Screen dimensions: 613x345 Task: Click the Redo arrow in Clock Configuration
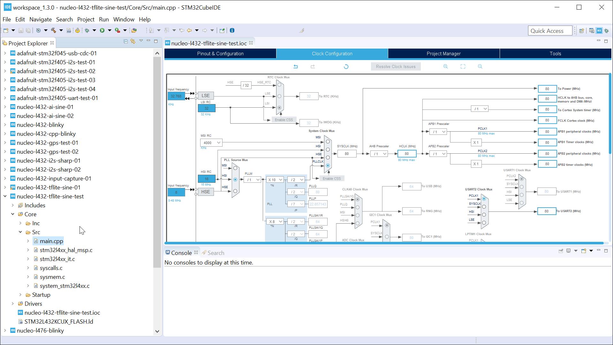pos(313,66)
